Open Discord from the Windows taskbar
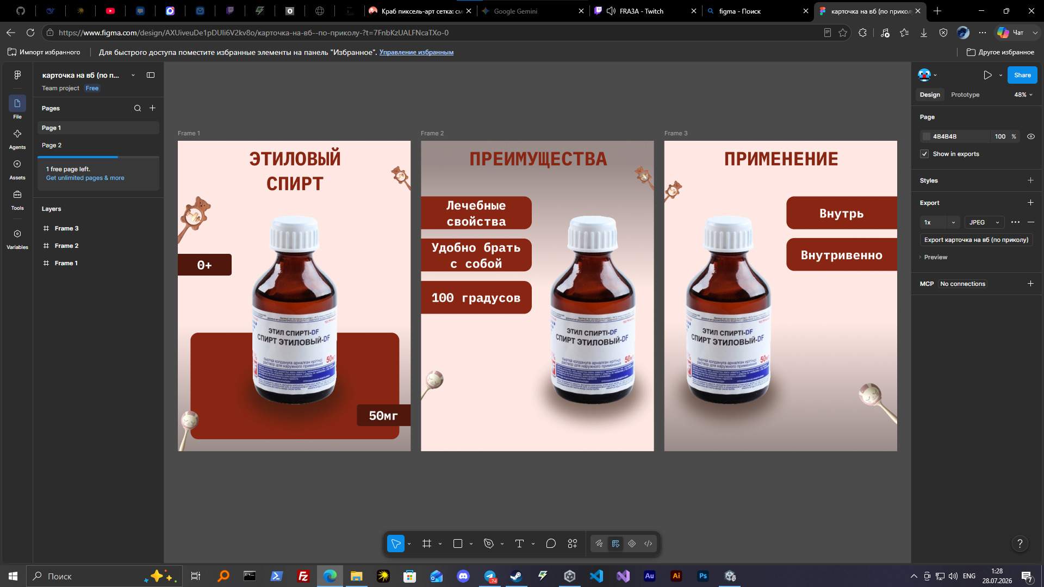Viewport: 1044px width, 587px height. tap(463, 576)
